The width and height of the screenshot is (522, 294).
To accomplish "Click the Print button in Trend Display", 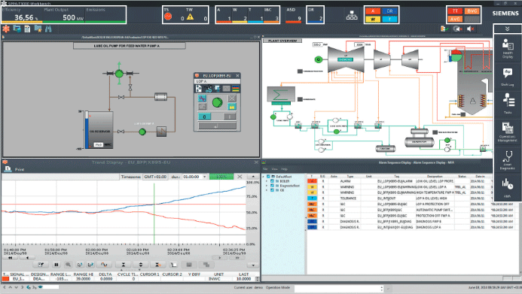I will click(x=15, y=169).
